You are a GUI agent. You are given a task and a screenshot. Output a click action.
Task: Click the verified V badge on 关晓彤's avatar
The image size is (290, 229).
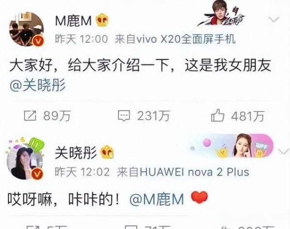(x=37, y=174)
